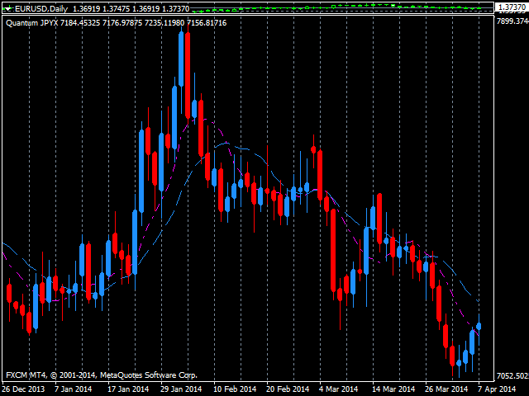This screenshot has height=396, width=529.
Task: Select the 14 Mar 2014 date label
Action: click(x=393, y=389)
